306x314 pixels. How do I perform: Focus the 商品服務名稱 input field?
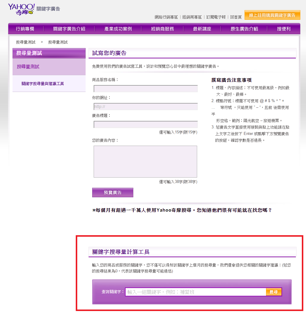coord(146,89)
